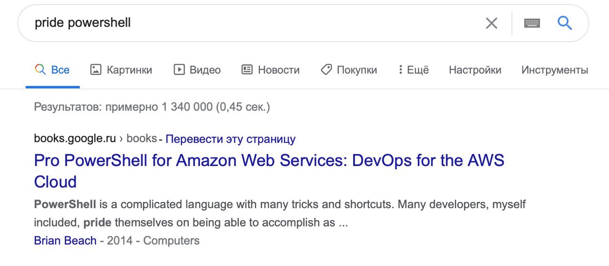Click the Покупки price tag icon
Viewport: 609px width, 266px height.
(326, 70)
